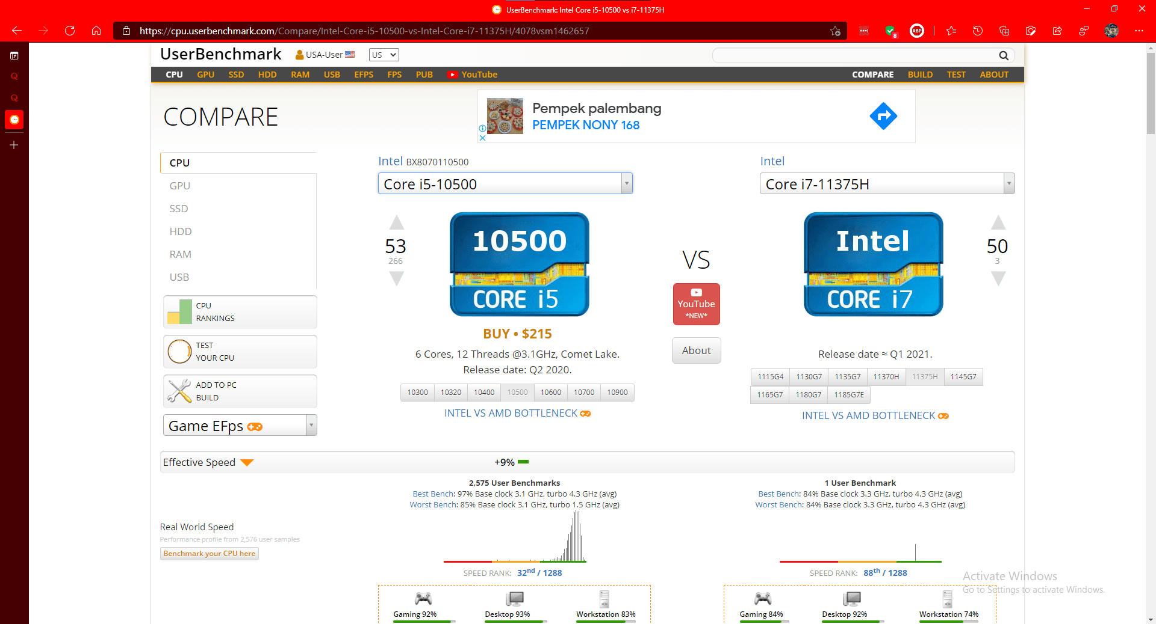Image resolution: width=1156 pixels, height=624 pixels.
Task: Open the CPU Rankings page
Action: coord(240,312)
